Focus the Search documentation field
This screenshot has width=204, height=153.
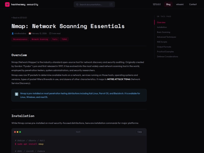[94, 5]
